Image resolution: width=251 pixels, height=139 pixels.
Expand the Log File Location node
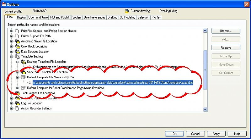point(12,103)
